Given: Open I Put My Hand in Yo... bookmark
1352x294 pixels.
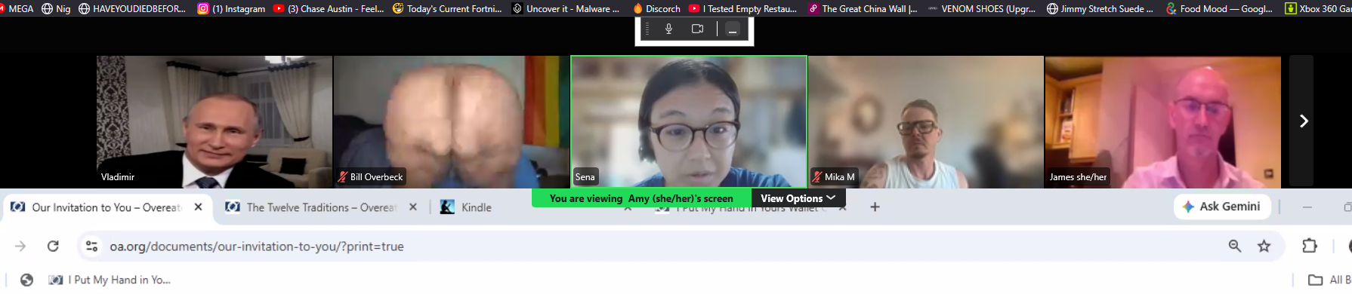Looking at the screenshot, I should pos(110,280).
